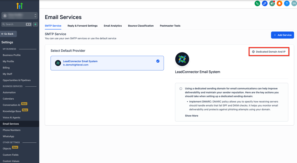
Task: Open the megaphone announcements icon
Action: coord(272,4)
